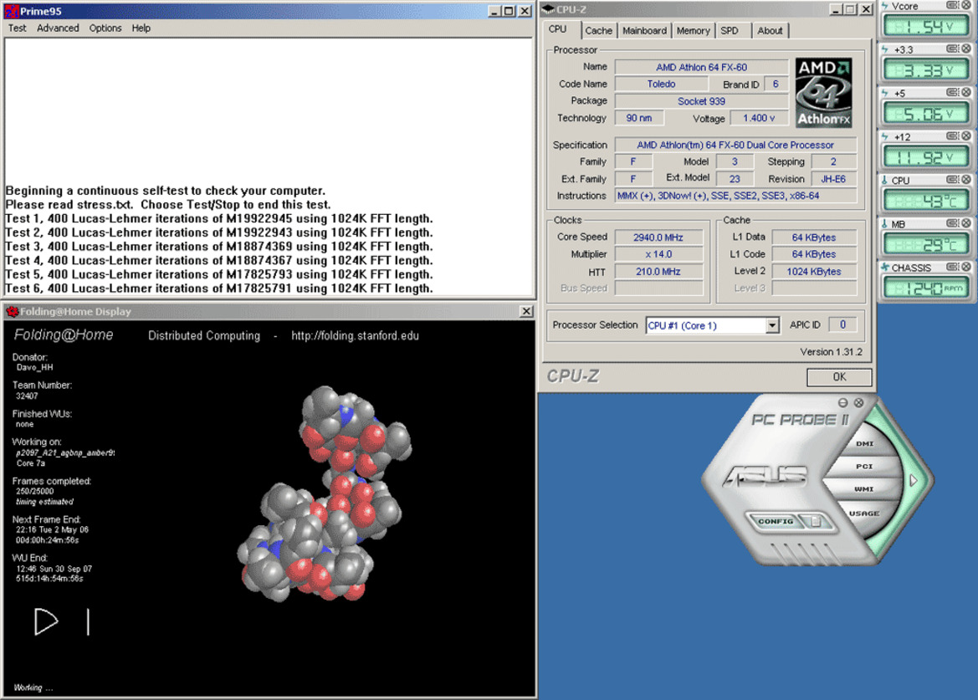The width and height of the screenshot is (978, 700).
Task: Open the MB temperature panel settings icon
Action: point(952,223)
